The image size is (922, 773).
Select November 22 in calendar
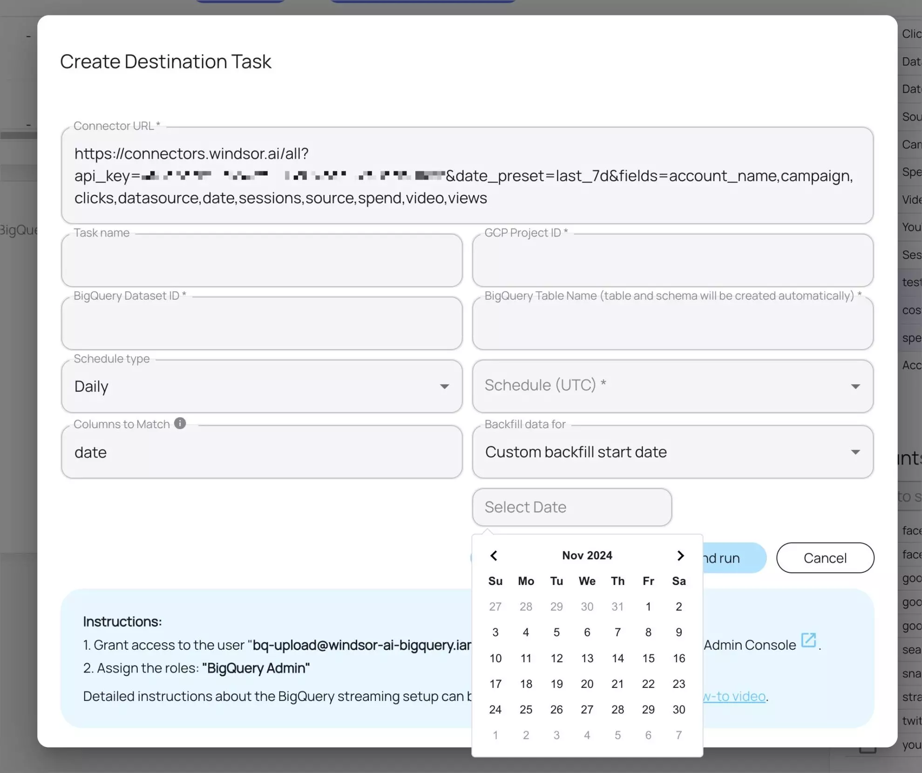(x=648, y=684)
